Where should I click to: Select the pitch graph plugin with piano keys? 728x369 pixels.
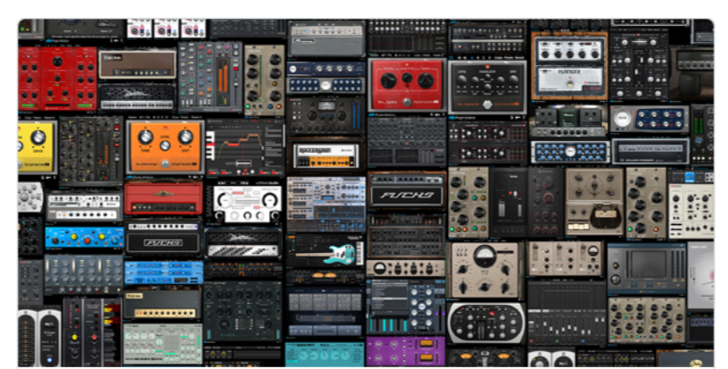click(244, 149)
